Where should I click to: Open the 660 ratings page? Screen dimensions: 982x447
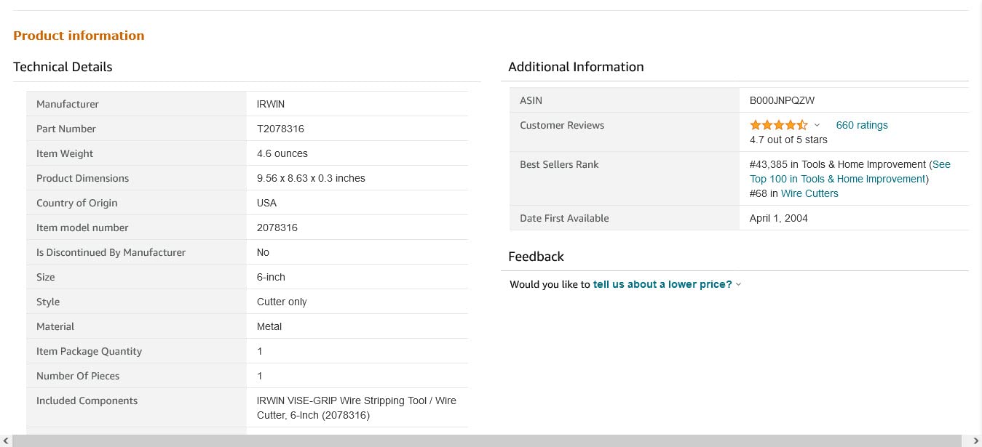861,125
